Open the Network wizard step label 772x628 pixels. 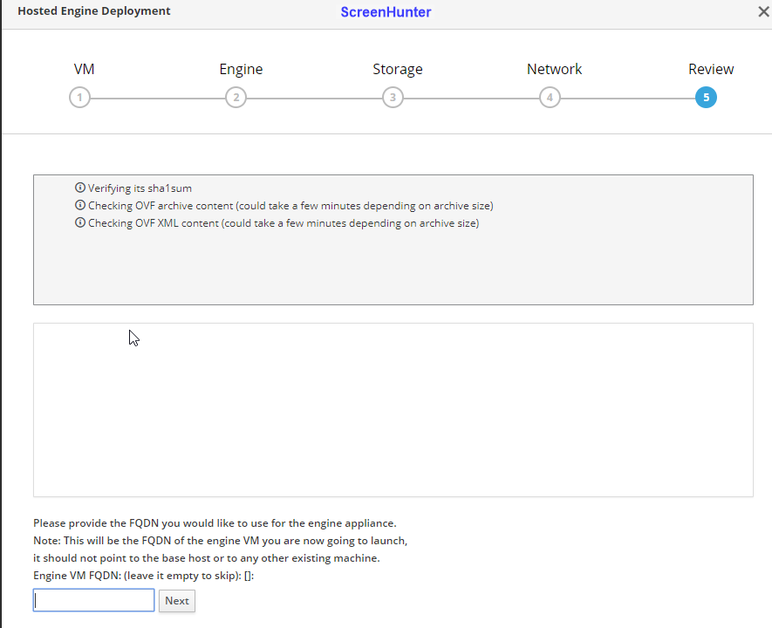(554, 70)
